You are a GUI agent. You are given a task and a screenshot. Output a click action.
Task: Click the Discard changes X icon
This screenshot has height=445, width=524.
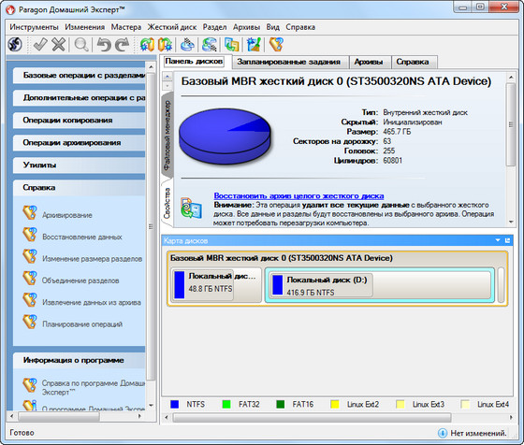[x=59, y=44]
